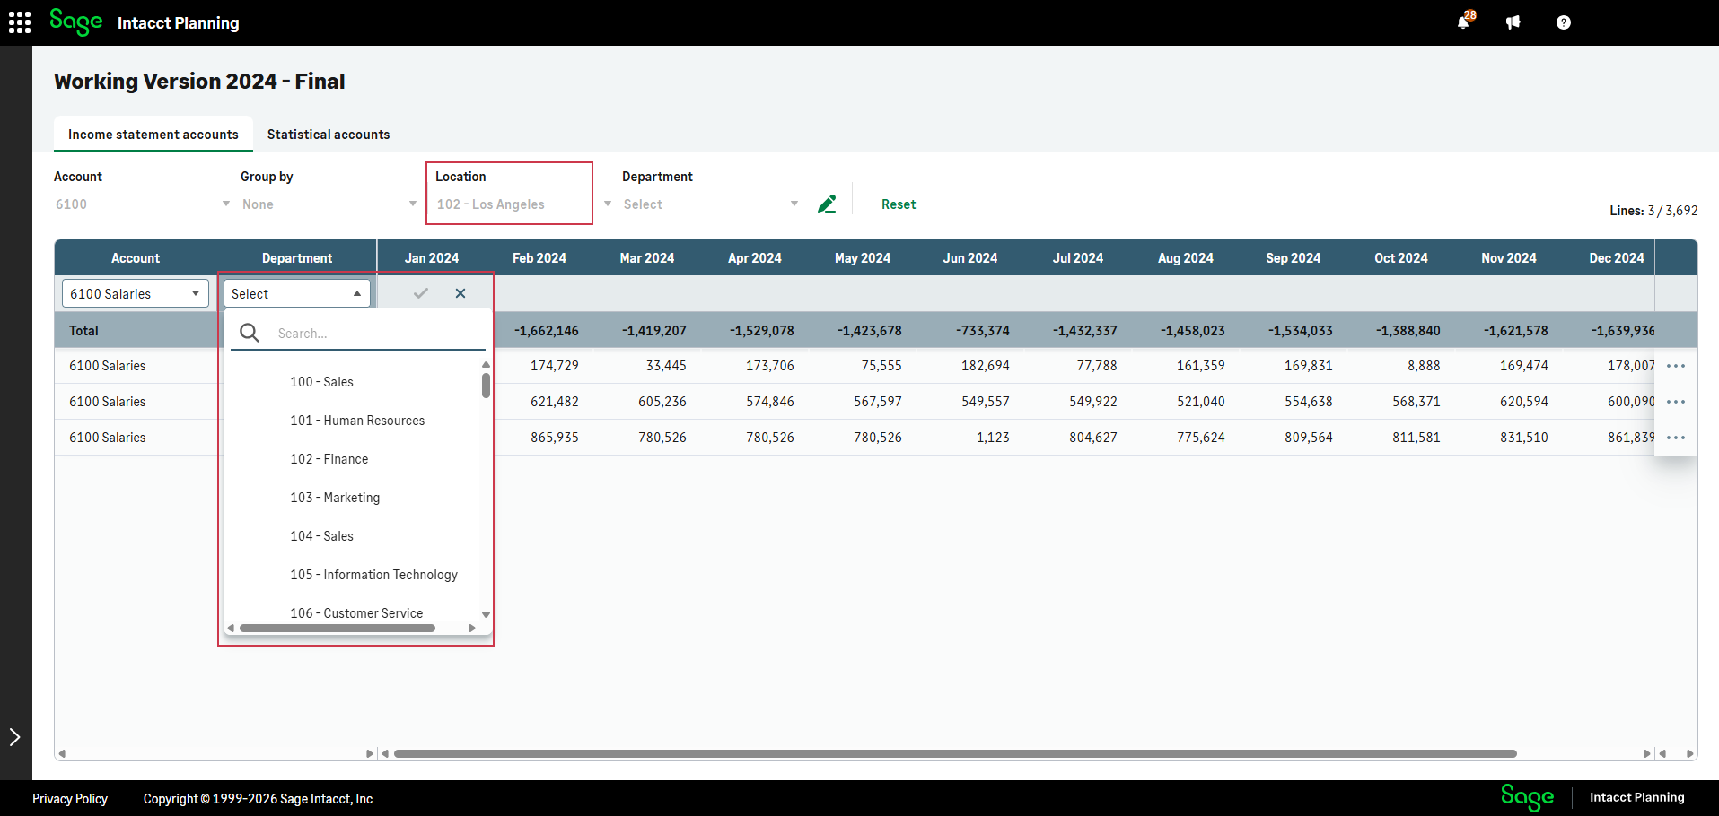Click the Sage logo in header
Viewport: 1719px width, 816px height.
[x=76, y=22]
